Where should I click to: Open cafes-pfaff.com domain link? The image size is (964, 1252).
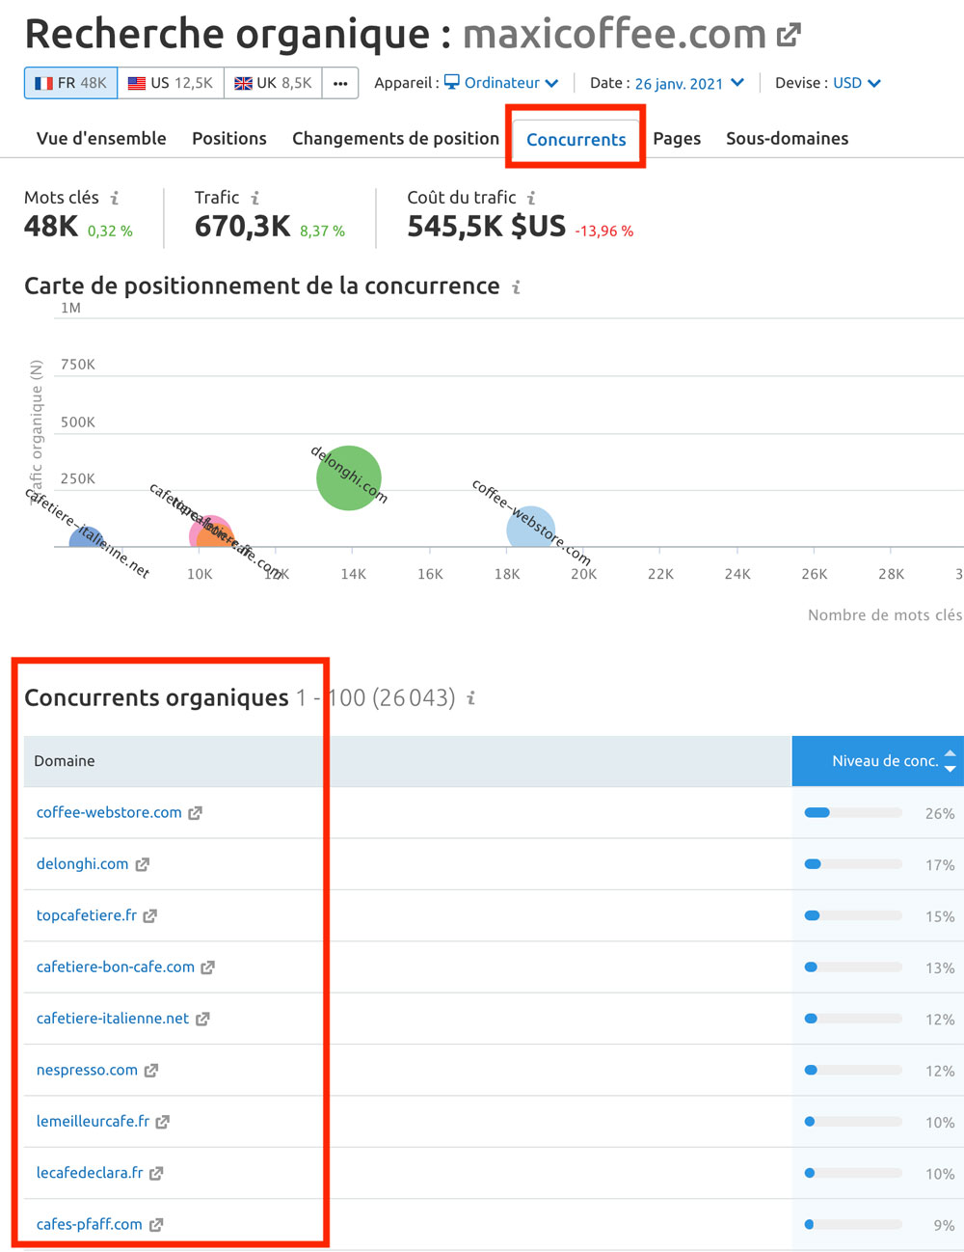coord(90,1224)
